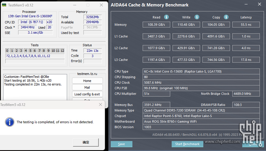This screenshot has width=266, height=151.
Task: Click the L1 Cache latency 1.0 ns
Action: pyautogui.click(x=246, y=36)
